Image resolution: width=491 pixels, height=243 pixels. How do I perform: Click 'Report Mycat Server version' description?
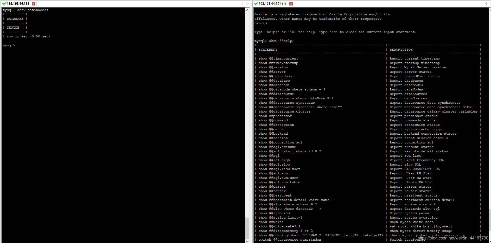(x=418, y=67)
